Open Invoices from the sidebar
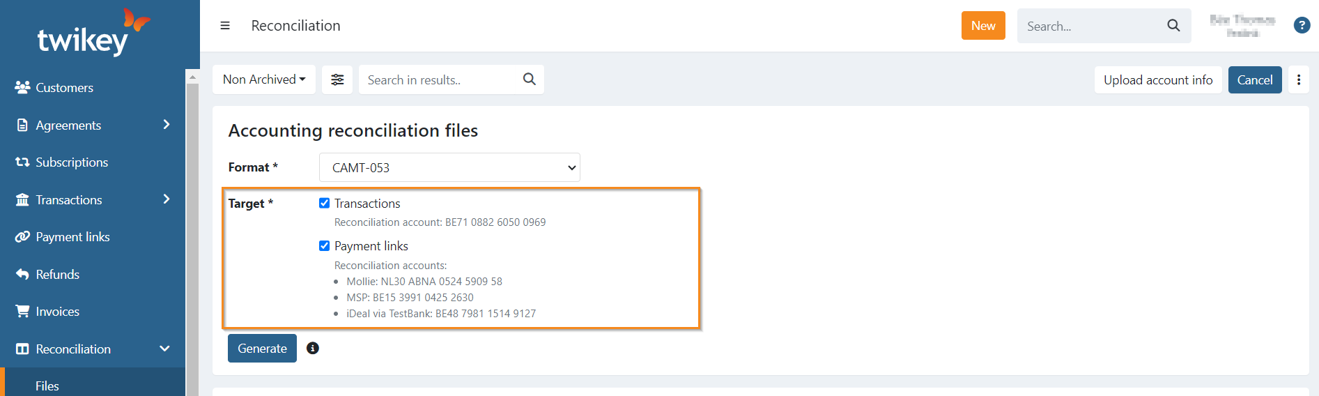Viewport: 1319px width, 396px height. (x=57, y=312)
